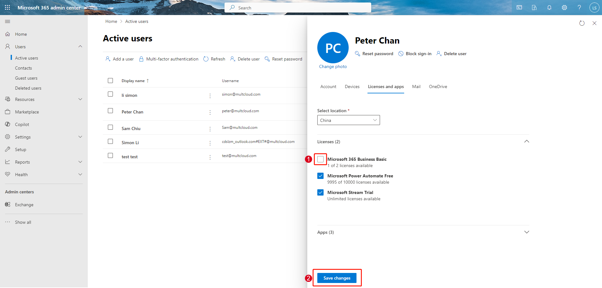
Task: Collapse the Licenses (2) section
Action: (527, 141)
